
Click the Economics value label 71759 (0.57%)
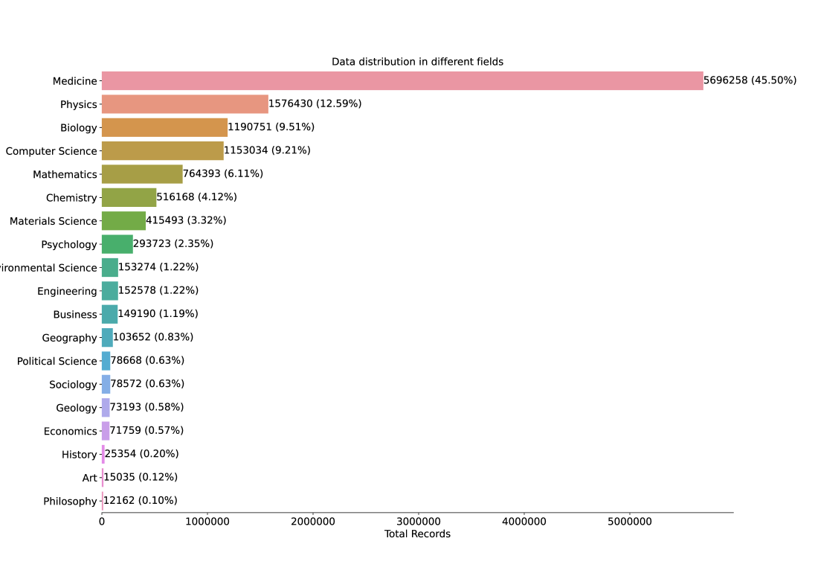pos(146,430)
